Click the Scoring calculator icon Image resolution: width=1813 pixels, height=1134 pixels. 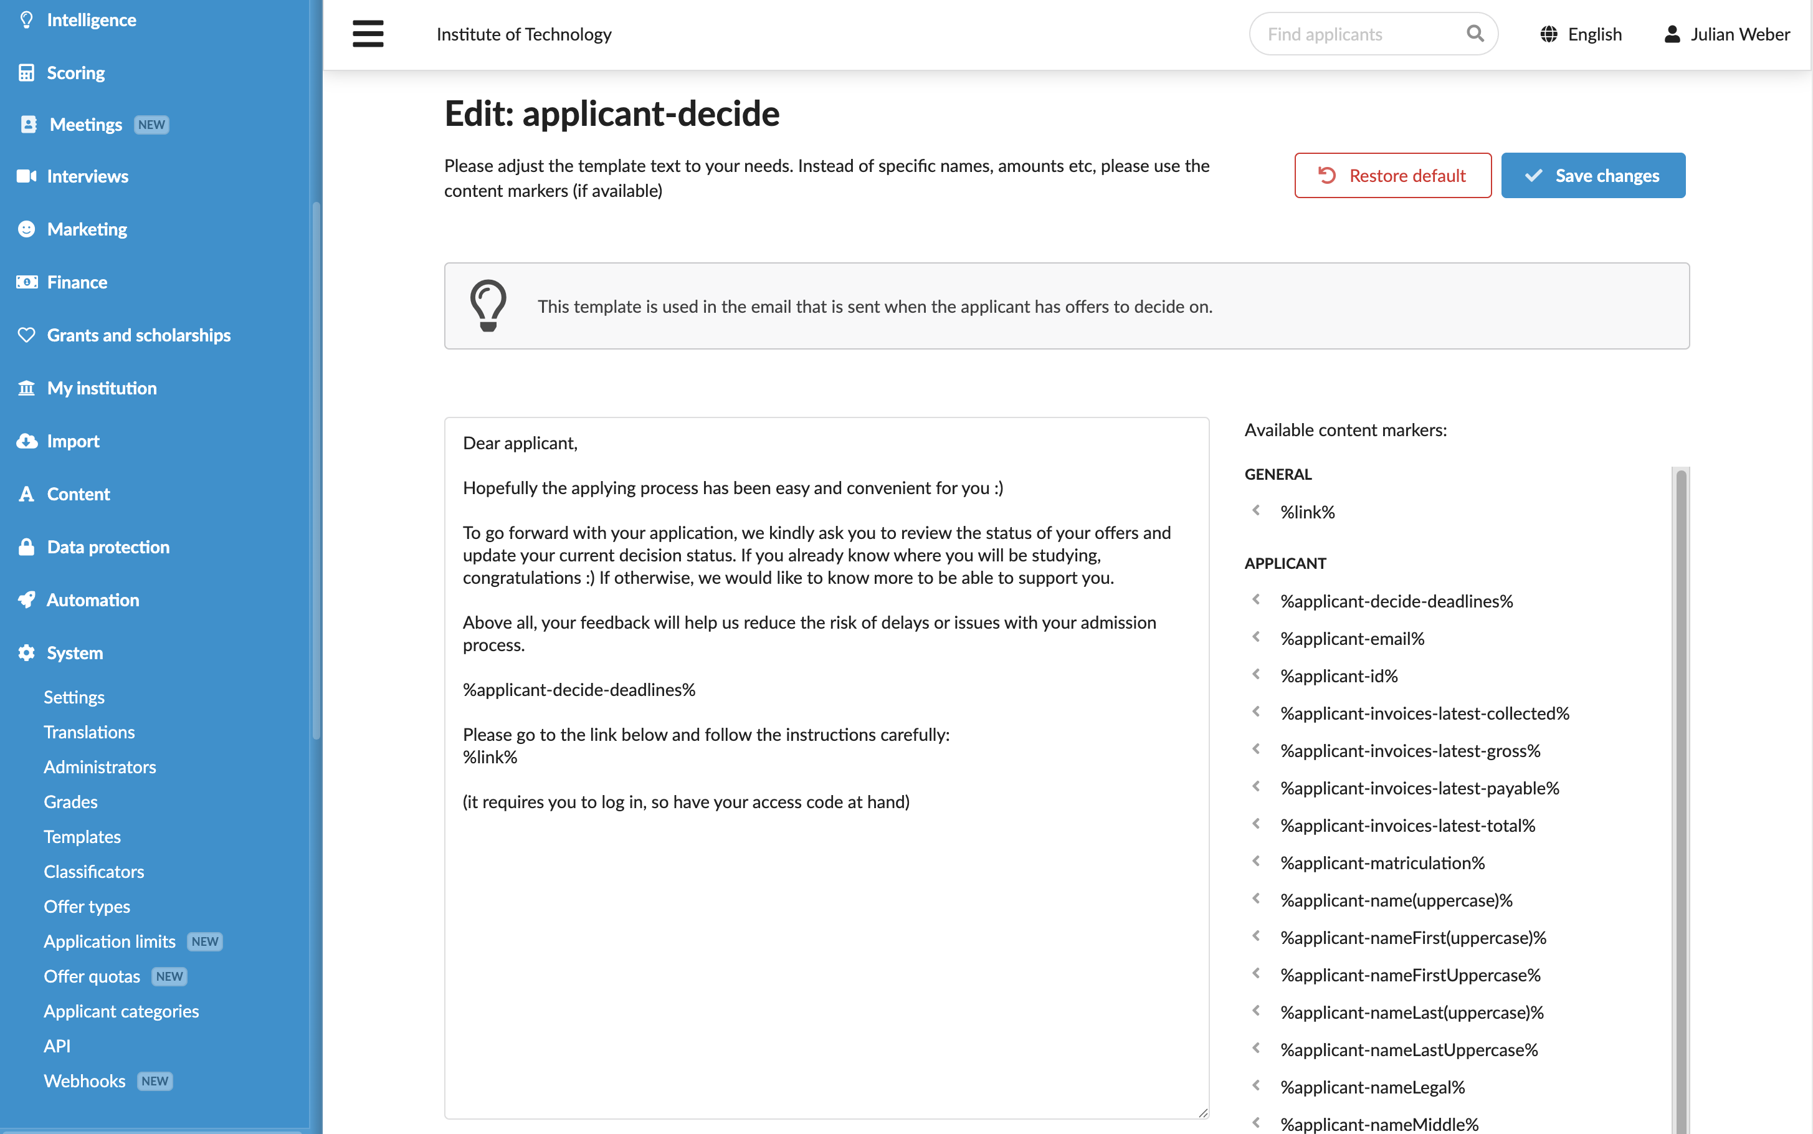click(26, 73)
